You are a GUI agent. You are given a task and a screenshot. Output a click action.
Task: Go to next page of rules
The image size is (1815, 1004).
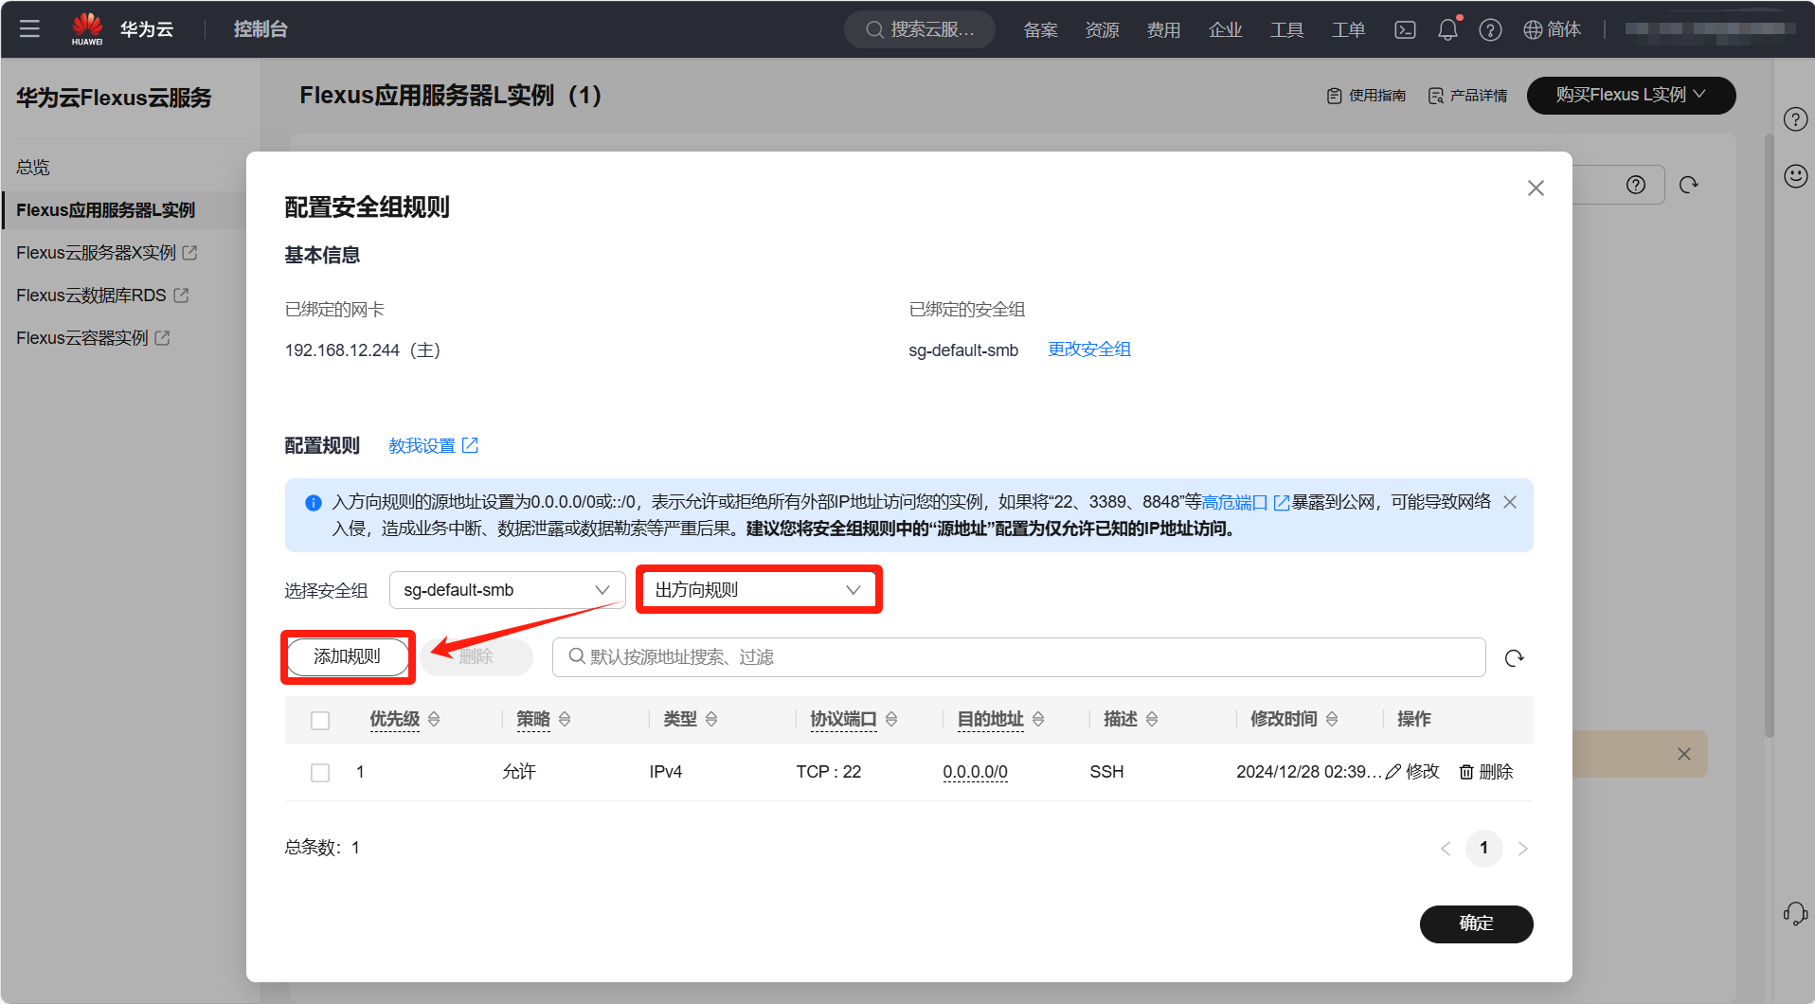[1522, 849]
